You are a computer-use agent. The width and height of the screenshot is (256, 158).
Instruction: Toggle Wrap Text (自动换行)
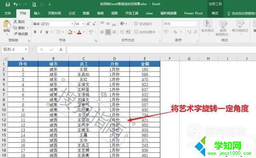pyautogui.click(x=143, y=24)
